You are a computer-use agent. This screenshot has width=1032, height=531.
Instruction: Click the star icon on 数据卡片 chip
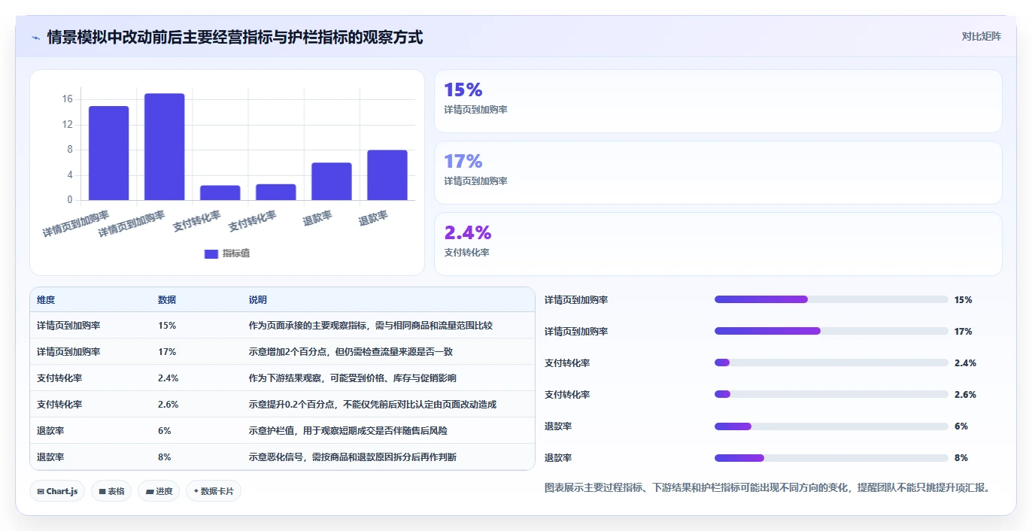coord(196,491)
